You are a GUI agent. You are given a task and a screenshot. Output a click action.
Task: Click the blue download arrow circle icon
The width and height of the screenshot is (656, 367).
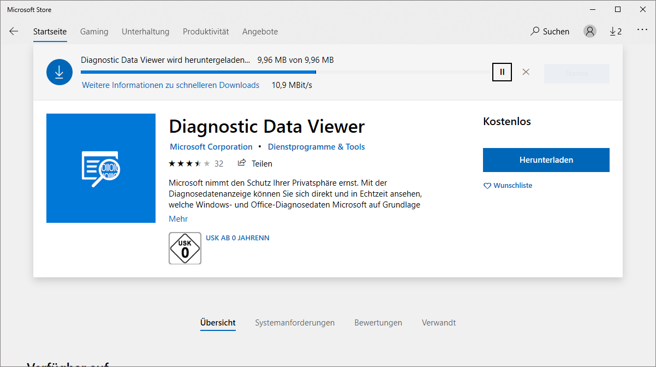click(59, 72)
